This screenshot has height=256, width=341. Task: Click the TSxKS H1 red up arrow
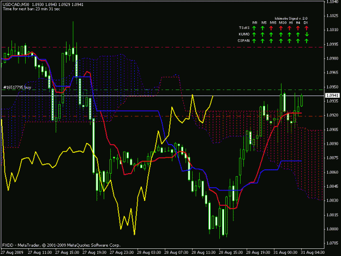coord(289,28)
